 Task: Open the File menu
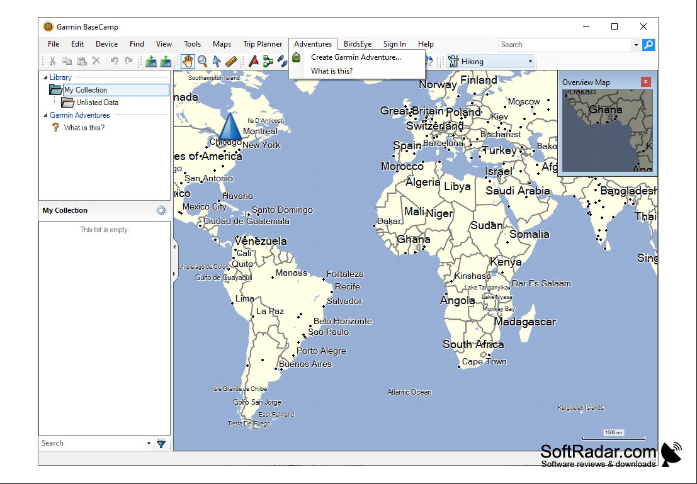[54, 44]
